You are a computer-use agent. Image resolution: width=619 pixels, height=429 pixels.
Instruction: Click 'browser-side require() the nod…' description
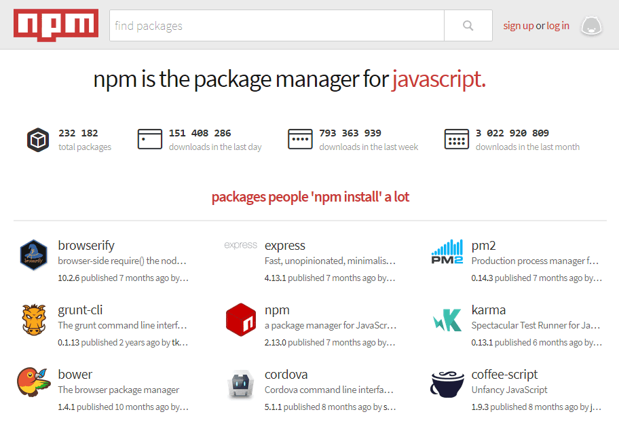[122, 261]
